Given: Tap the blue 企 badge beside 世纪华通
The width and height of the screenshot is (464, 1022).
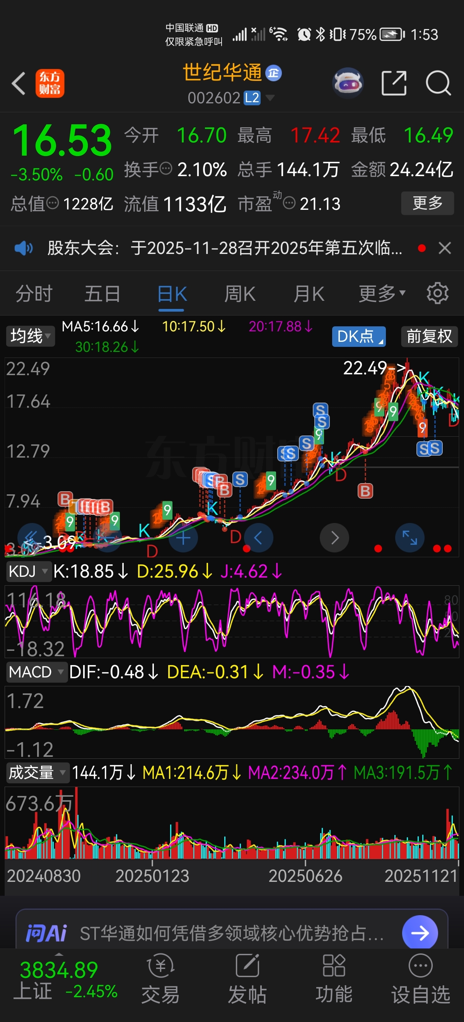Looking at the screenshot, I should pos(273,73).
